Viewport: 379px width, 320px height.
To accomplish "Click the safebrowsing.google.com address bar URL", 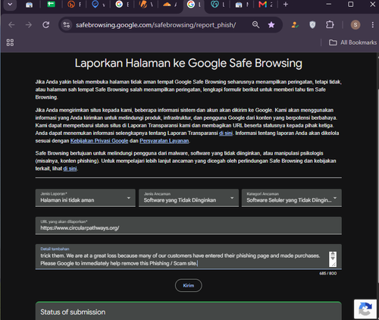I will click(x=155, y=25).
